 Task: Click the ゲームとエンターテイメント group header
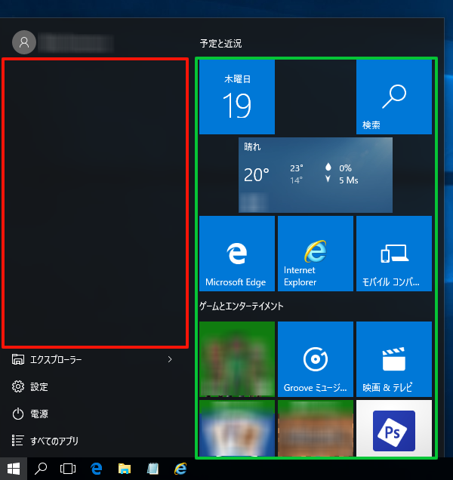(x=242, y=306)
